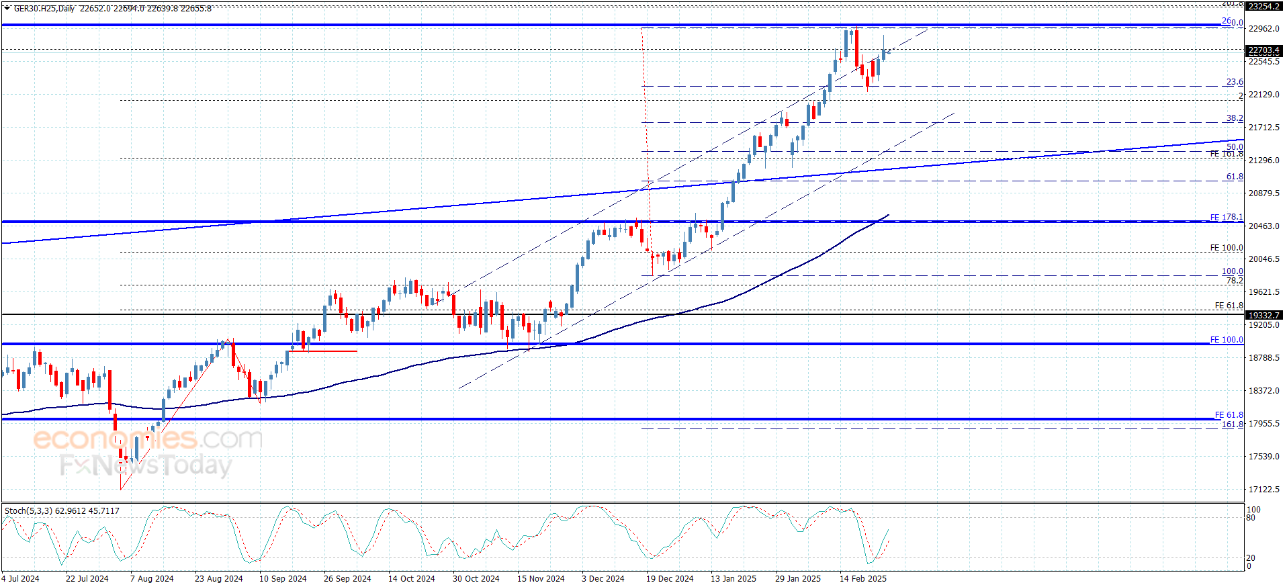Click the 23254.2 price tag

point(1263,6)
